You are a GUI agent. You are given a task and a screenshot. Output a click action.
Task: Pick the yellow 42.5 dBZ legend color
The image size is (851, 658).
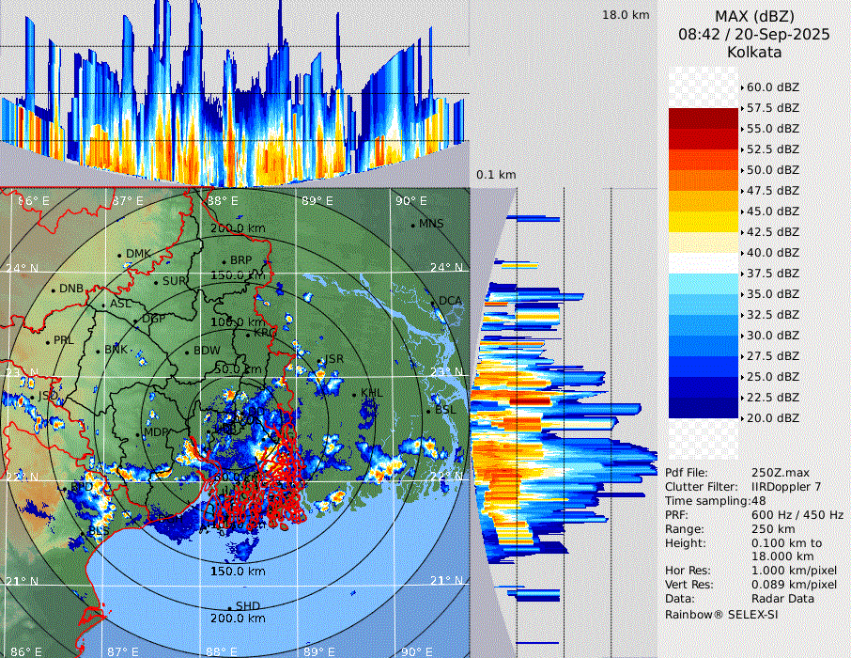[x=703, y=222]
